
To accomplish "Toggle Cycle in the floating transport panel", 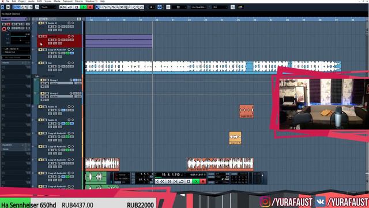I will point(182,181).
